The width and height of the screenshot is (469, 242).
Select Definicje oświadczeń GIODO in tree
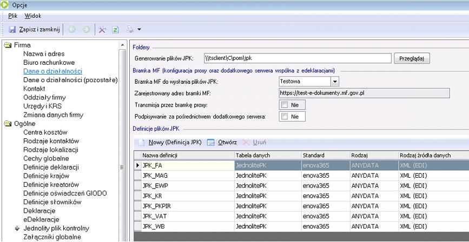[x=65, y=193]
